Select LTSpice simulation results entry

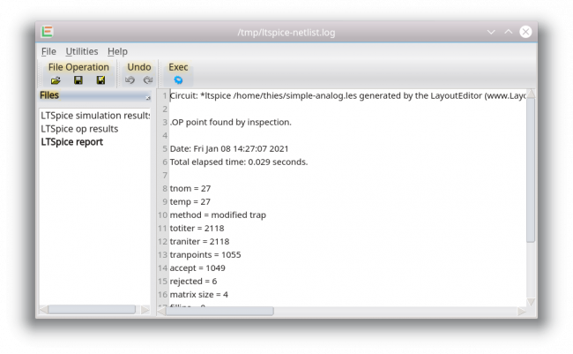(95, 116)
